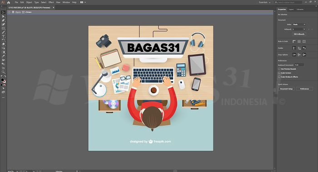Exit isolation mode back arrow
This screenshot has height=172, width=318.
(9, 12)
